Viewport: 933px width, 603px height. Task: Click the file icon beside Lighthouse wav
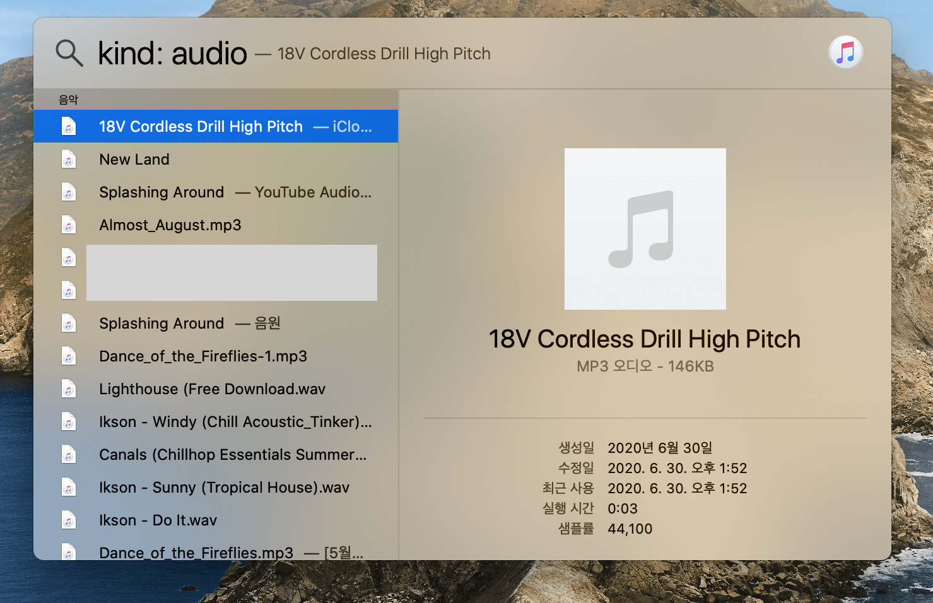coord(69,389)
